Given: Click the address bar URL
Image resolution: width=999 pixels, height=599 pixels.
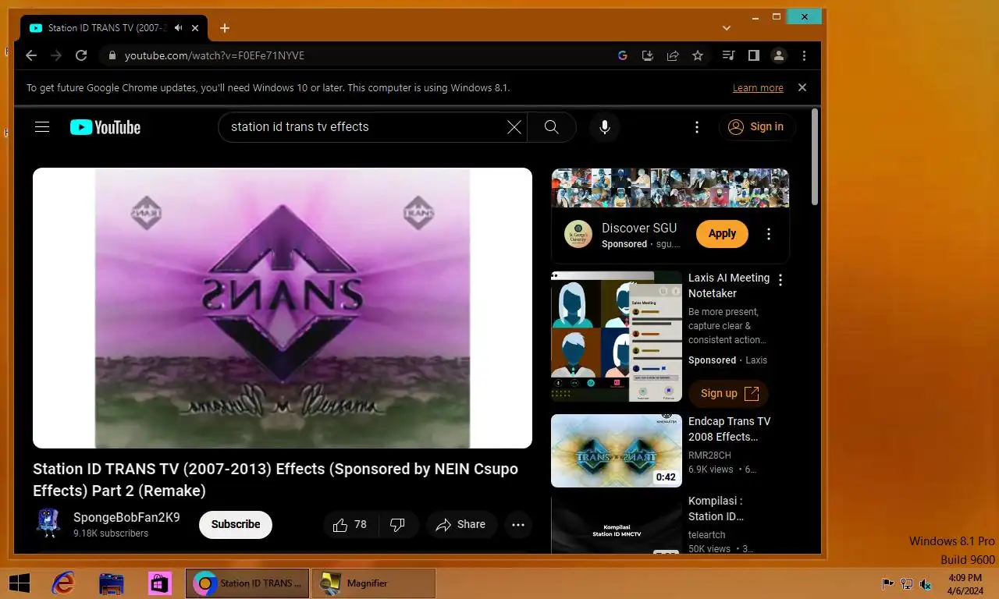Looking at the screenshot, I should click(215, 55).
